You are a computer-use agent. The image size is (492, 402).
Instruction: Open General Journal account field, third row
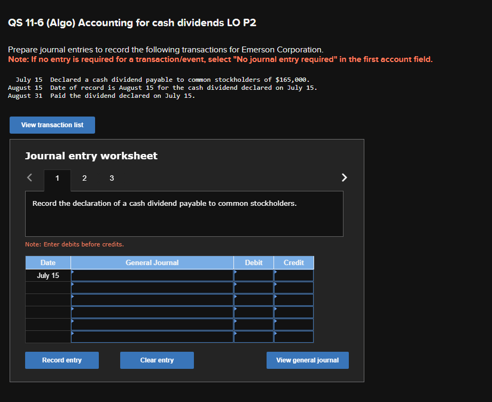[152, 300]
